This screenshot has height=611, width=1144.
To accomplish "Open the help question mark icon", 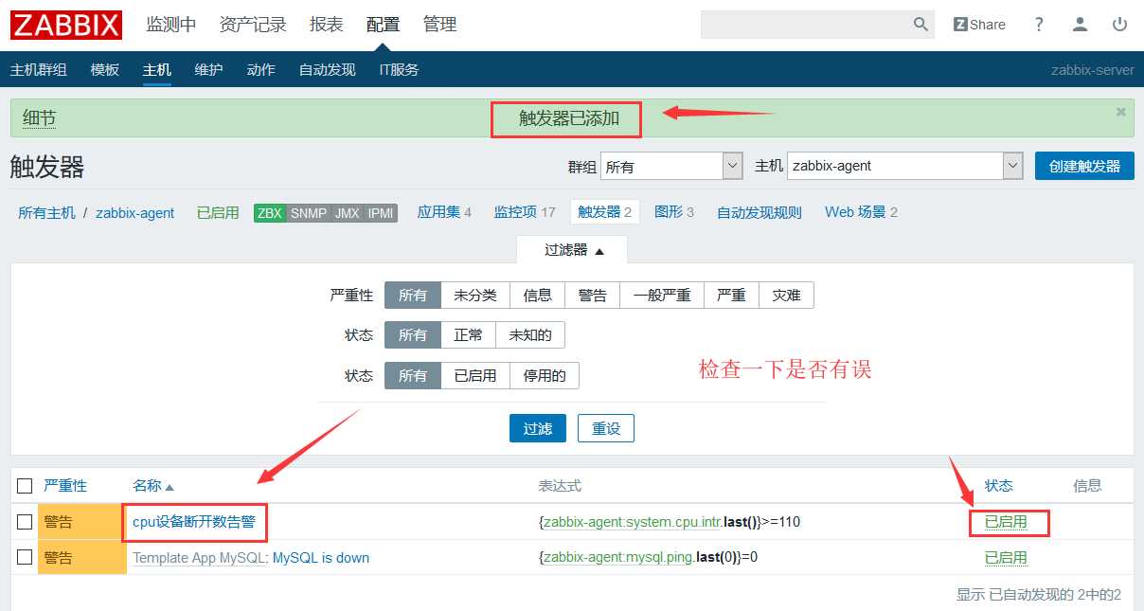I will (x=1039, y=25).
